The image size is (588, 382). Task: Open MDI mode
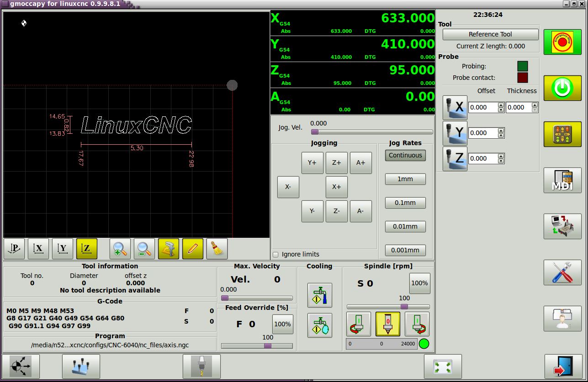[x=562, y=180]
